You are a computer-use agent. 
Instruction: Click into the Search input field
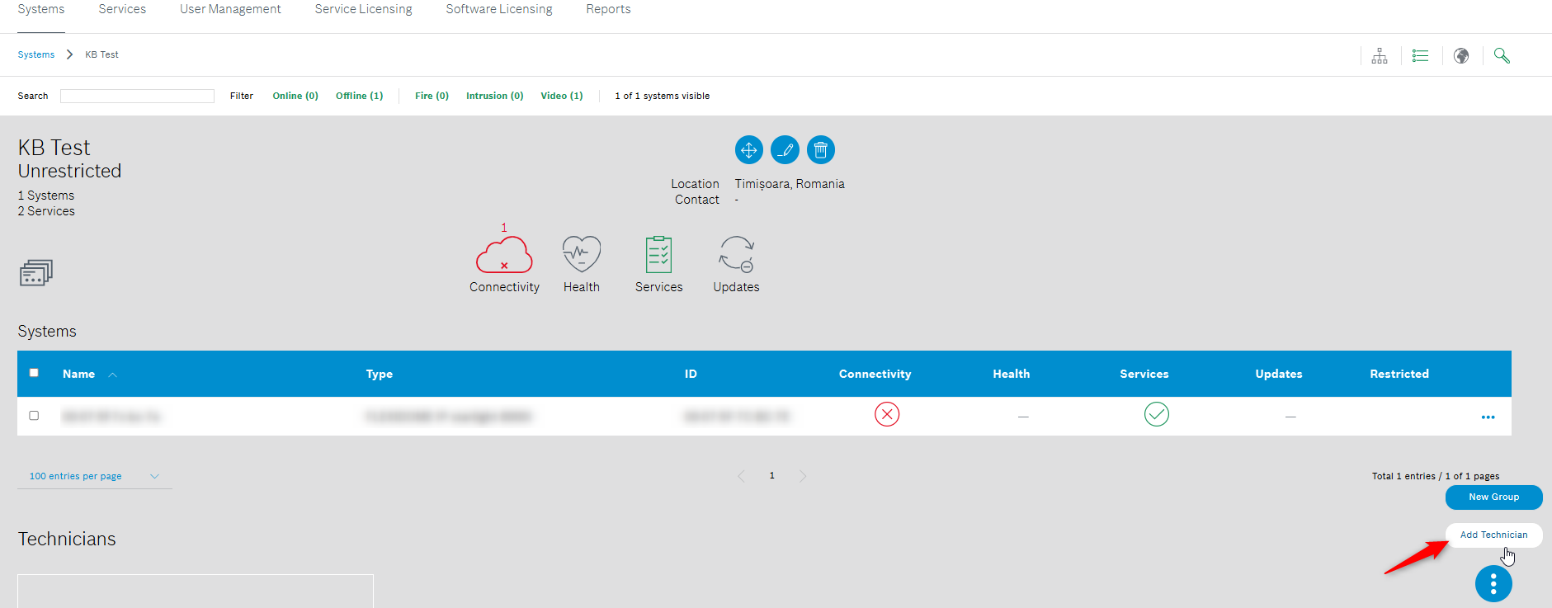pos(137,97)
